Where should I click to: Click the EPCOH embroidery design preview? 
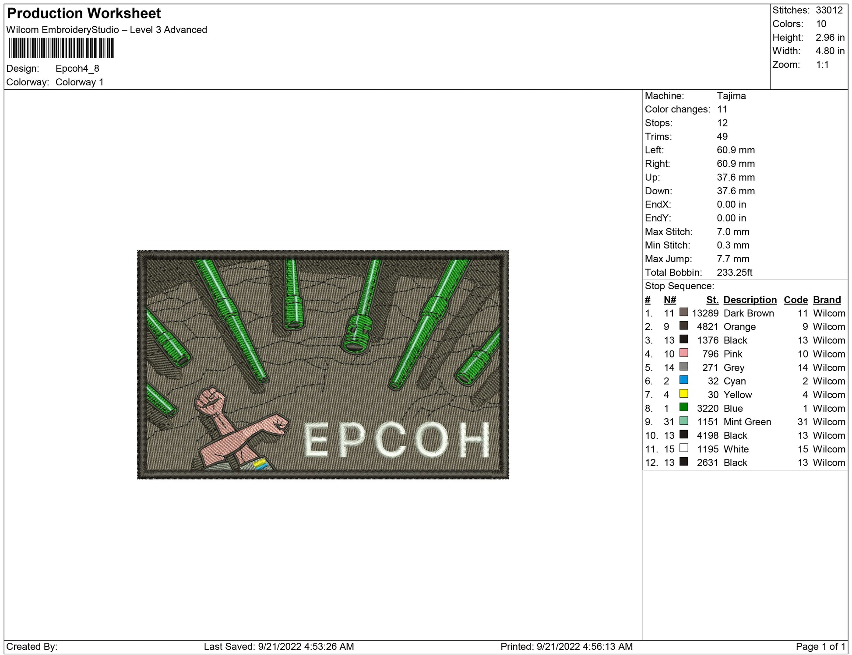tap(323, 364)
